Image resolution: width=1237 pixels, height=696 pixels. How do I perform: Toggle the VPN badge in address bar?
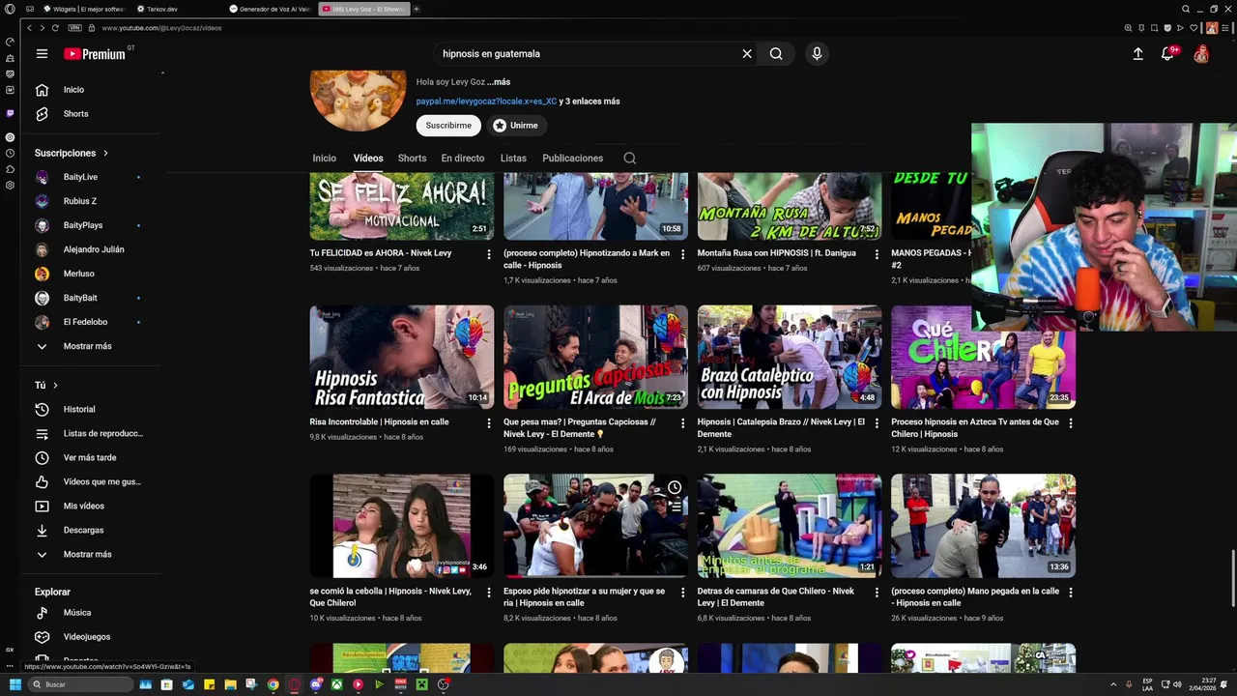pyautogui.click(x=74, y=28)
